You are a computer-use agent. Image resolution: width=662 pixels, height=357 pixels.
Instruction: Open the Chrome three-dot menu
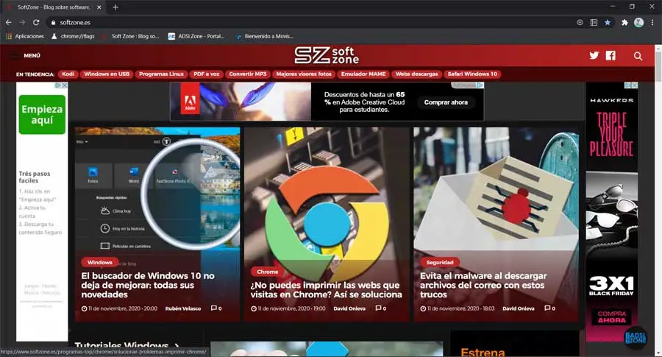point(652,22)
